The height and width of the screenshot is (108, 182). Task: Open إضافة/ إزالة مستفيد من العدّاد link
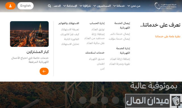tap(94, 36)
